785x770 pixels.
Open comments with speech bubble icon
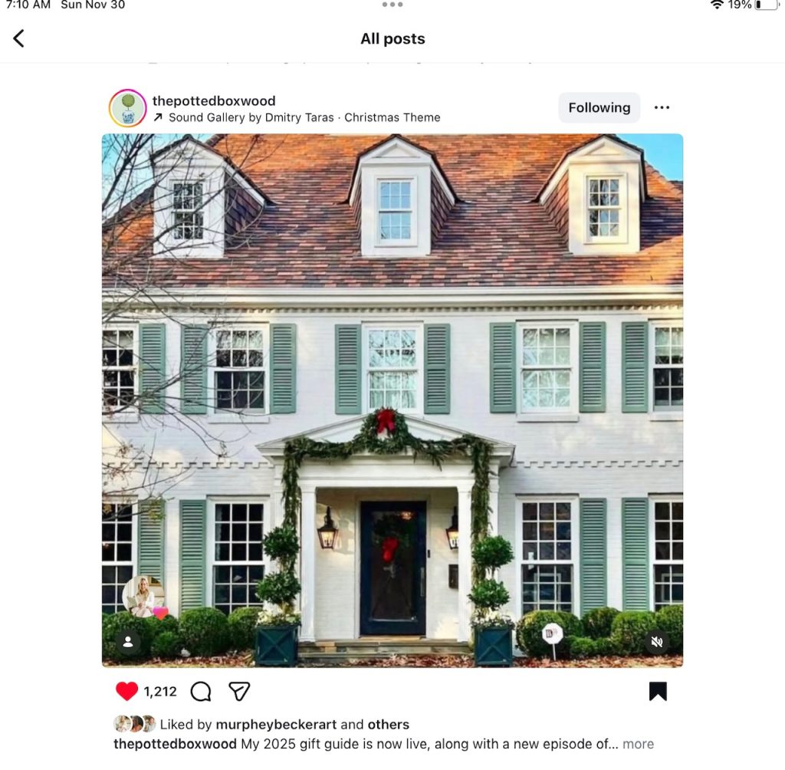[201, 692]
